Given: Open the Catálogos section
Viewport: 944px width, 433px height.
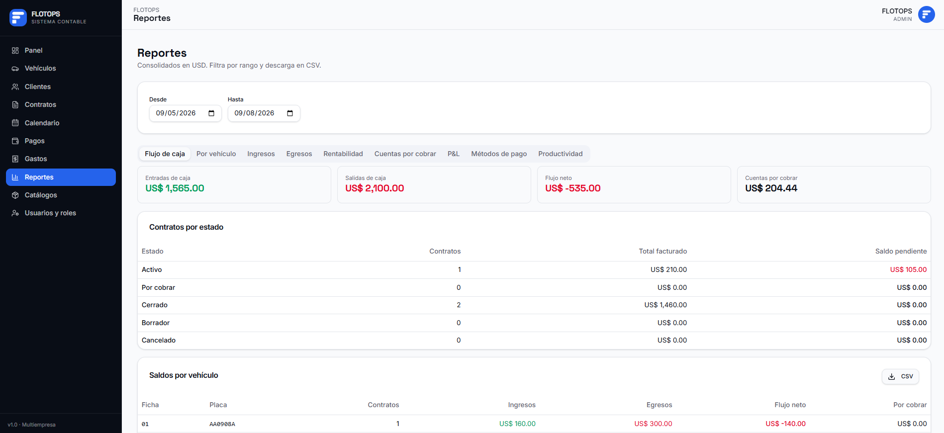Looking at the screenshot, I should pos(61,195).
